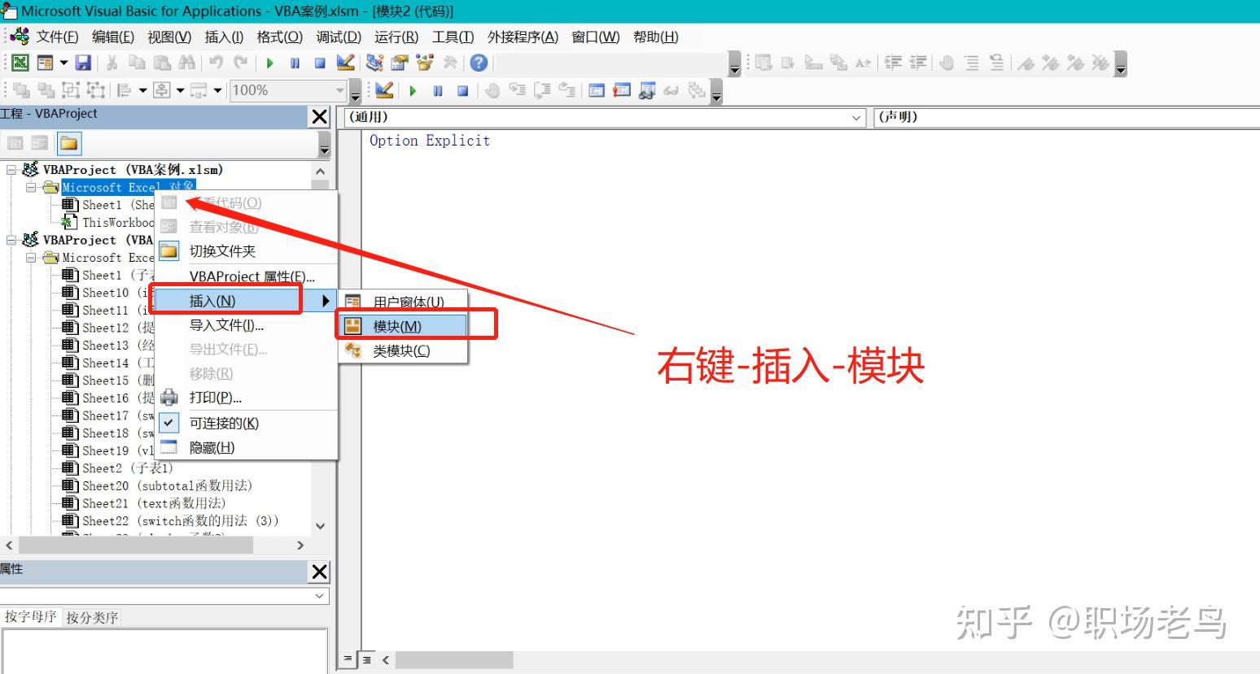Click the Debug toolbar Reset square icon
Image resolution: width=1260 pixels, height=674 pixels.
pos(462,91)
